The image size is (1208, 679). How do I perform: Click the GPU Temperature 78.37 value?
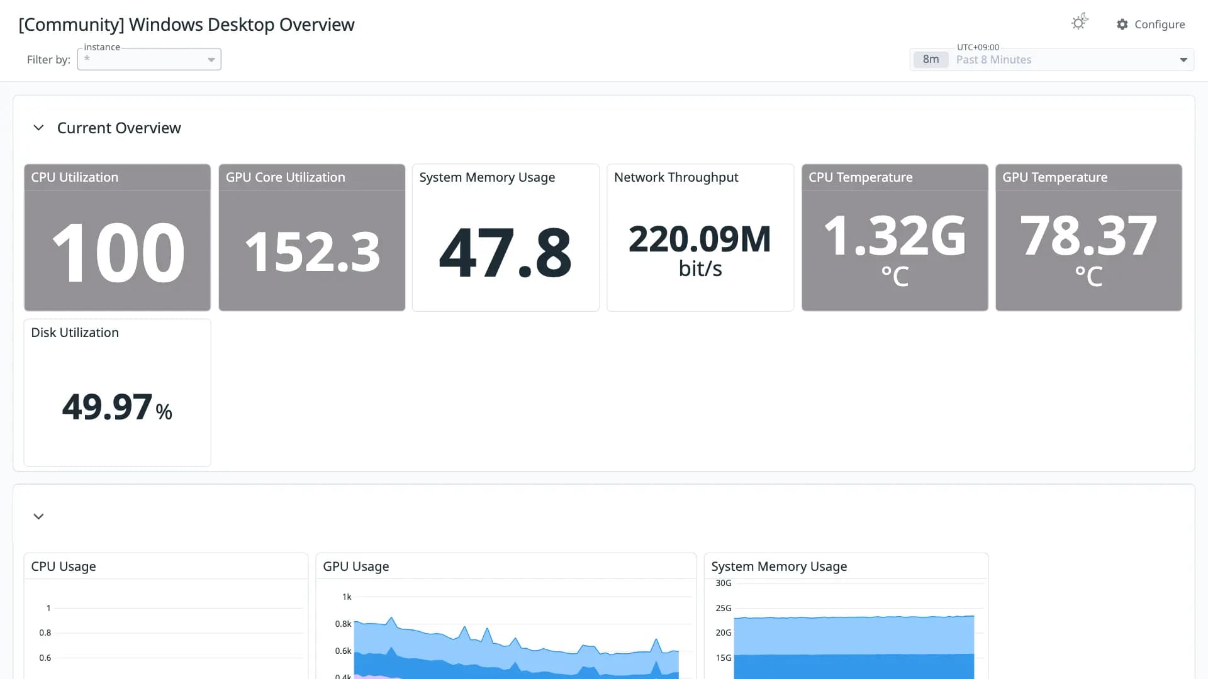(1088, 249)
